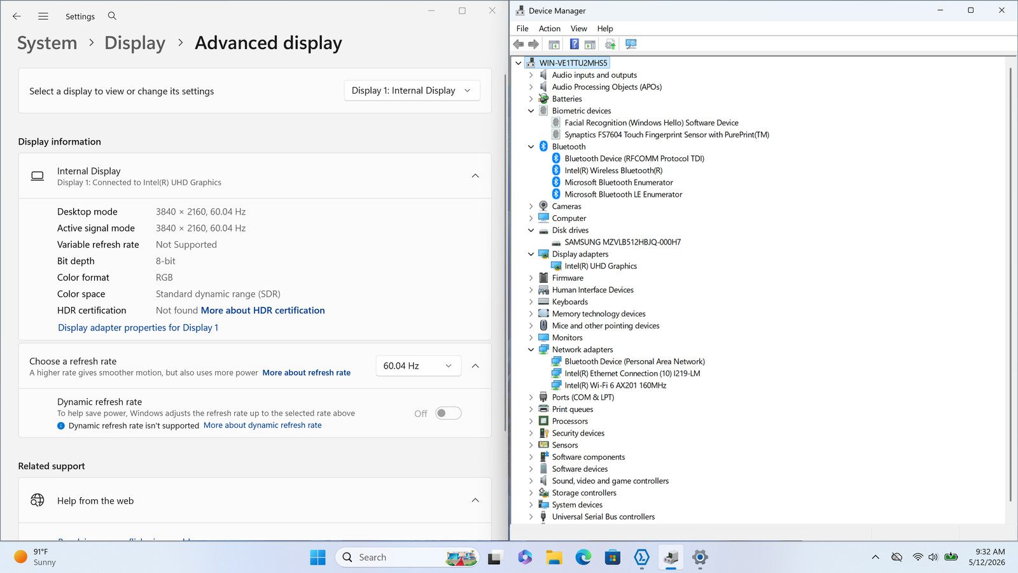Open the 60.04 Hz refresh rate dropdown
Viewport: 1018px width, 573px height.
coord(418,365)
